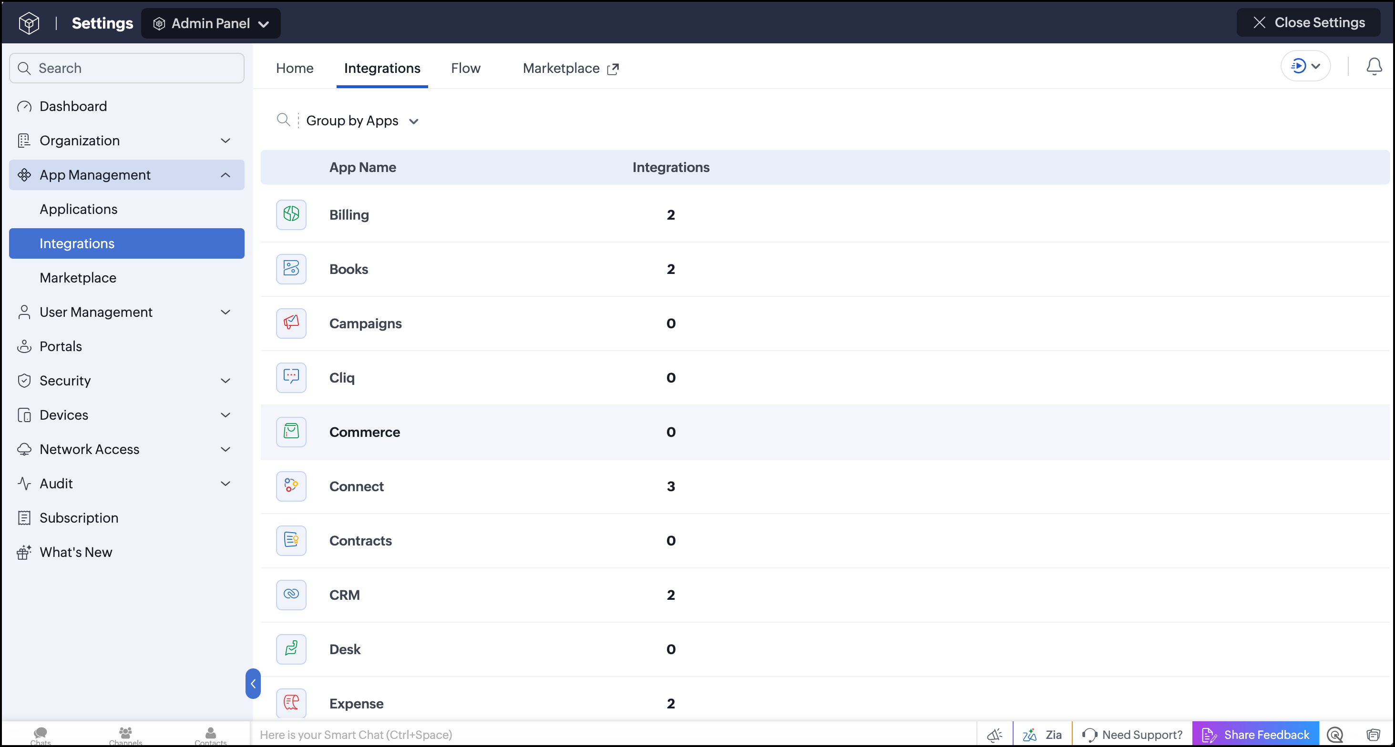
Task: Open the Contracts app icon
Action: 291,540
